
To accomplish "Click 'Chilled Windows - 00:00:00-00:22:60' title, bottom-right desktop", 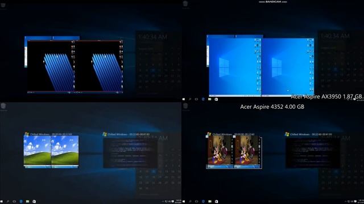I will coord(233,134).
